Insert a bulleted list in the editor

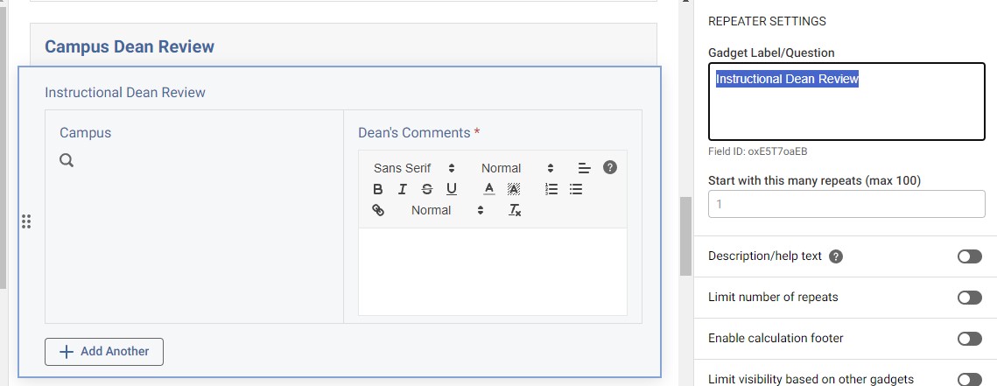(576, 189)
